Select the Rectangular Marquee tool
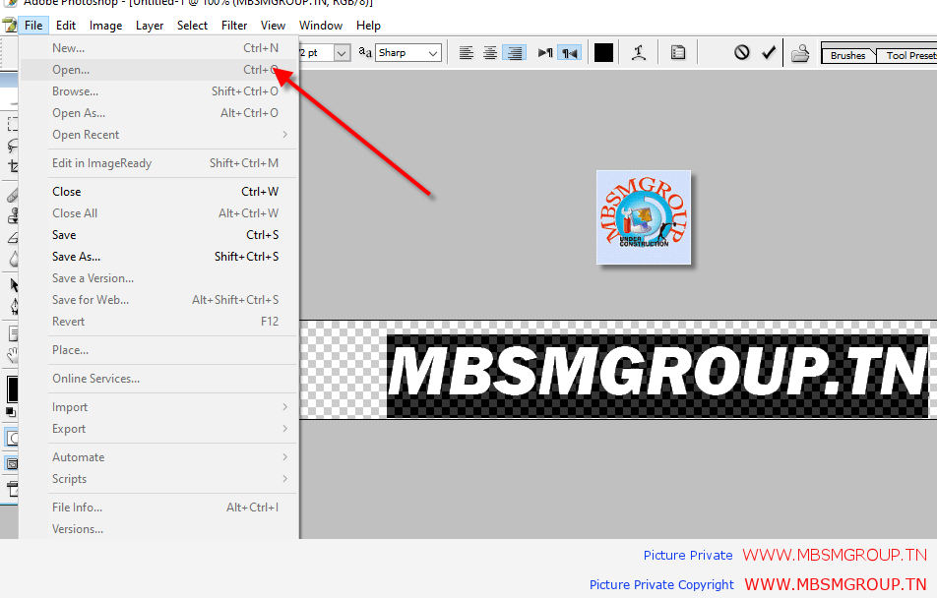The height and width of the screenshot is (598, 937). coord(12,124)
